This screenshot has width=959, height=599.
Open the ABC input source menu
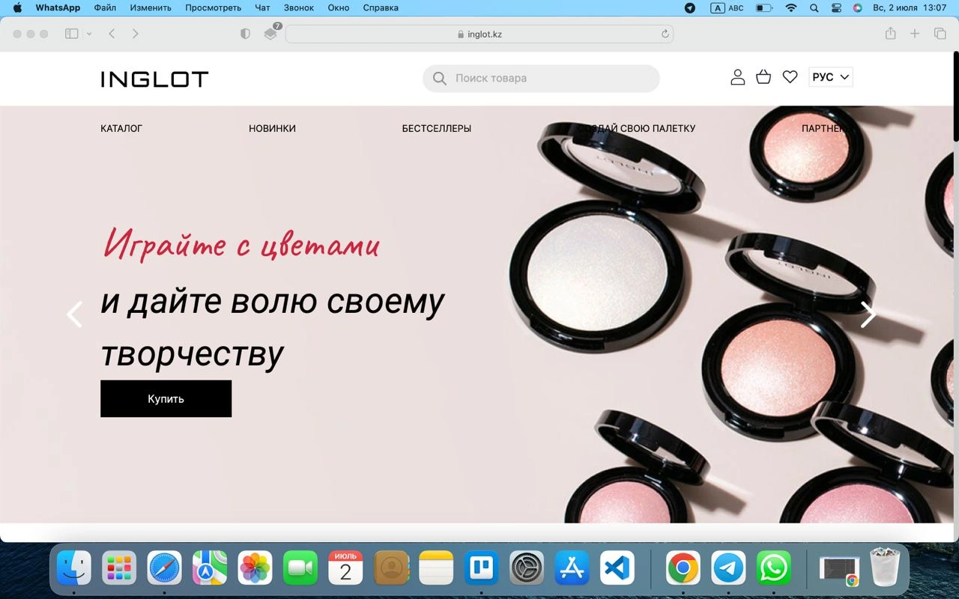[727, 8]
